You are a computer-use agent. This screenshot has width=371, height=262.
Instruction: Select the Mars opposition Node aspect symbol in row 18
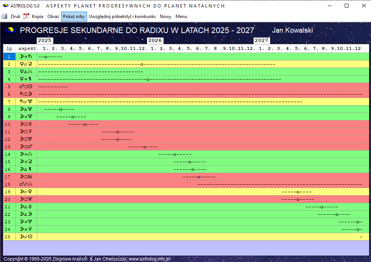coord(26,184)
